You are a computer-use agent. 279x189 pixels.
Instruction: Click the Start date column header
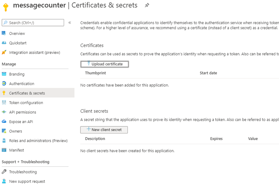[x=208, y=73]
